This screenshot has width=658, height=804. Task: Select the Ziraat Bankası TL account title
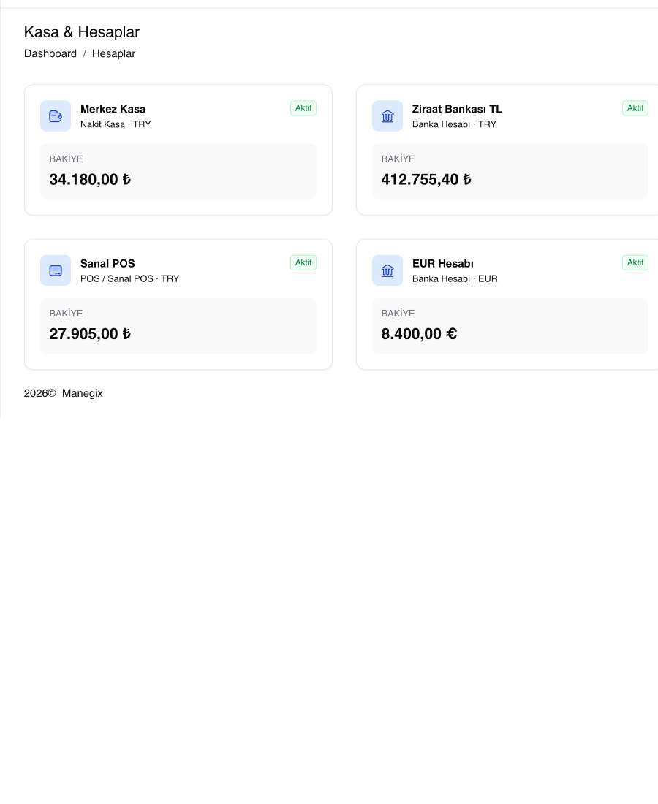tap(457, 109)
